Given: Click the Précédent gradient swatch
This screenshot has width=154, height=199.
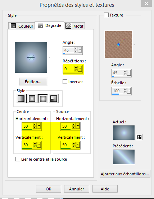Looking at the screenshot, I should 124,157.
